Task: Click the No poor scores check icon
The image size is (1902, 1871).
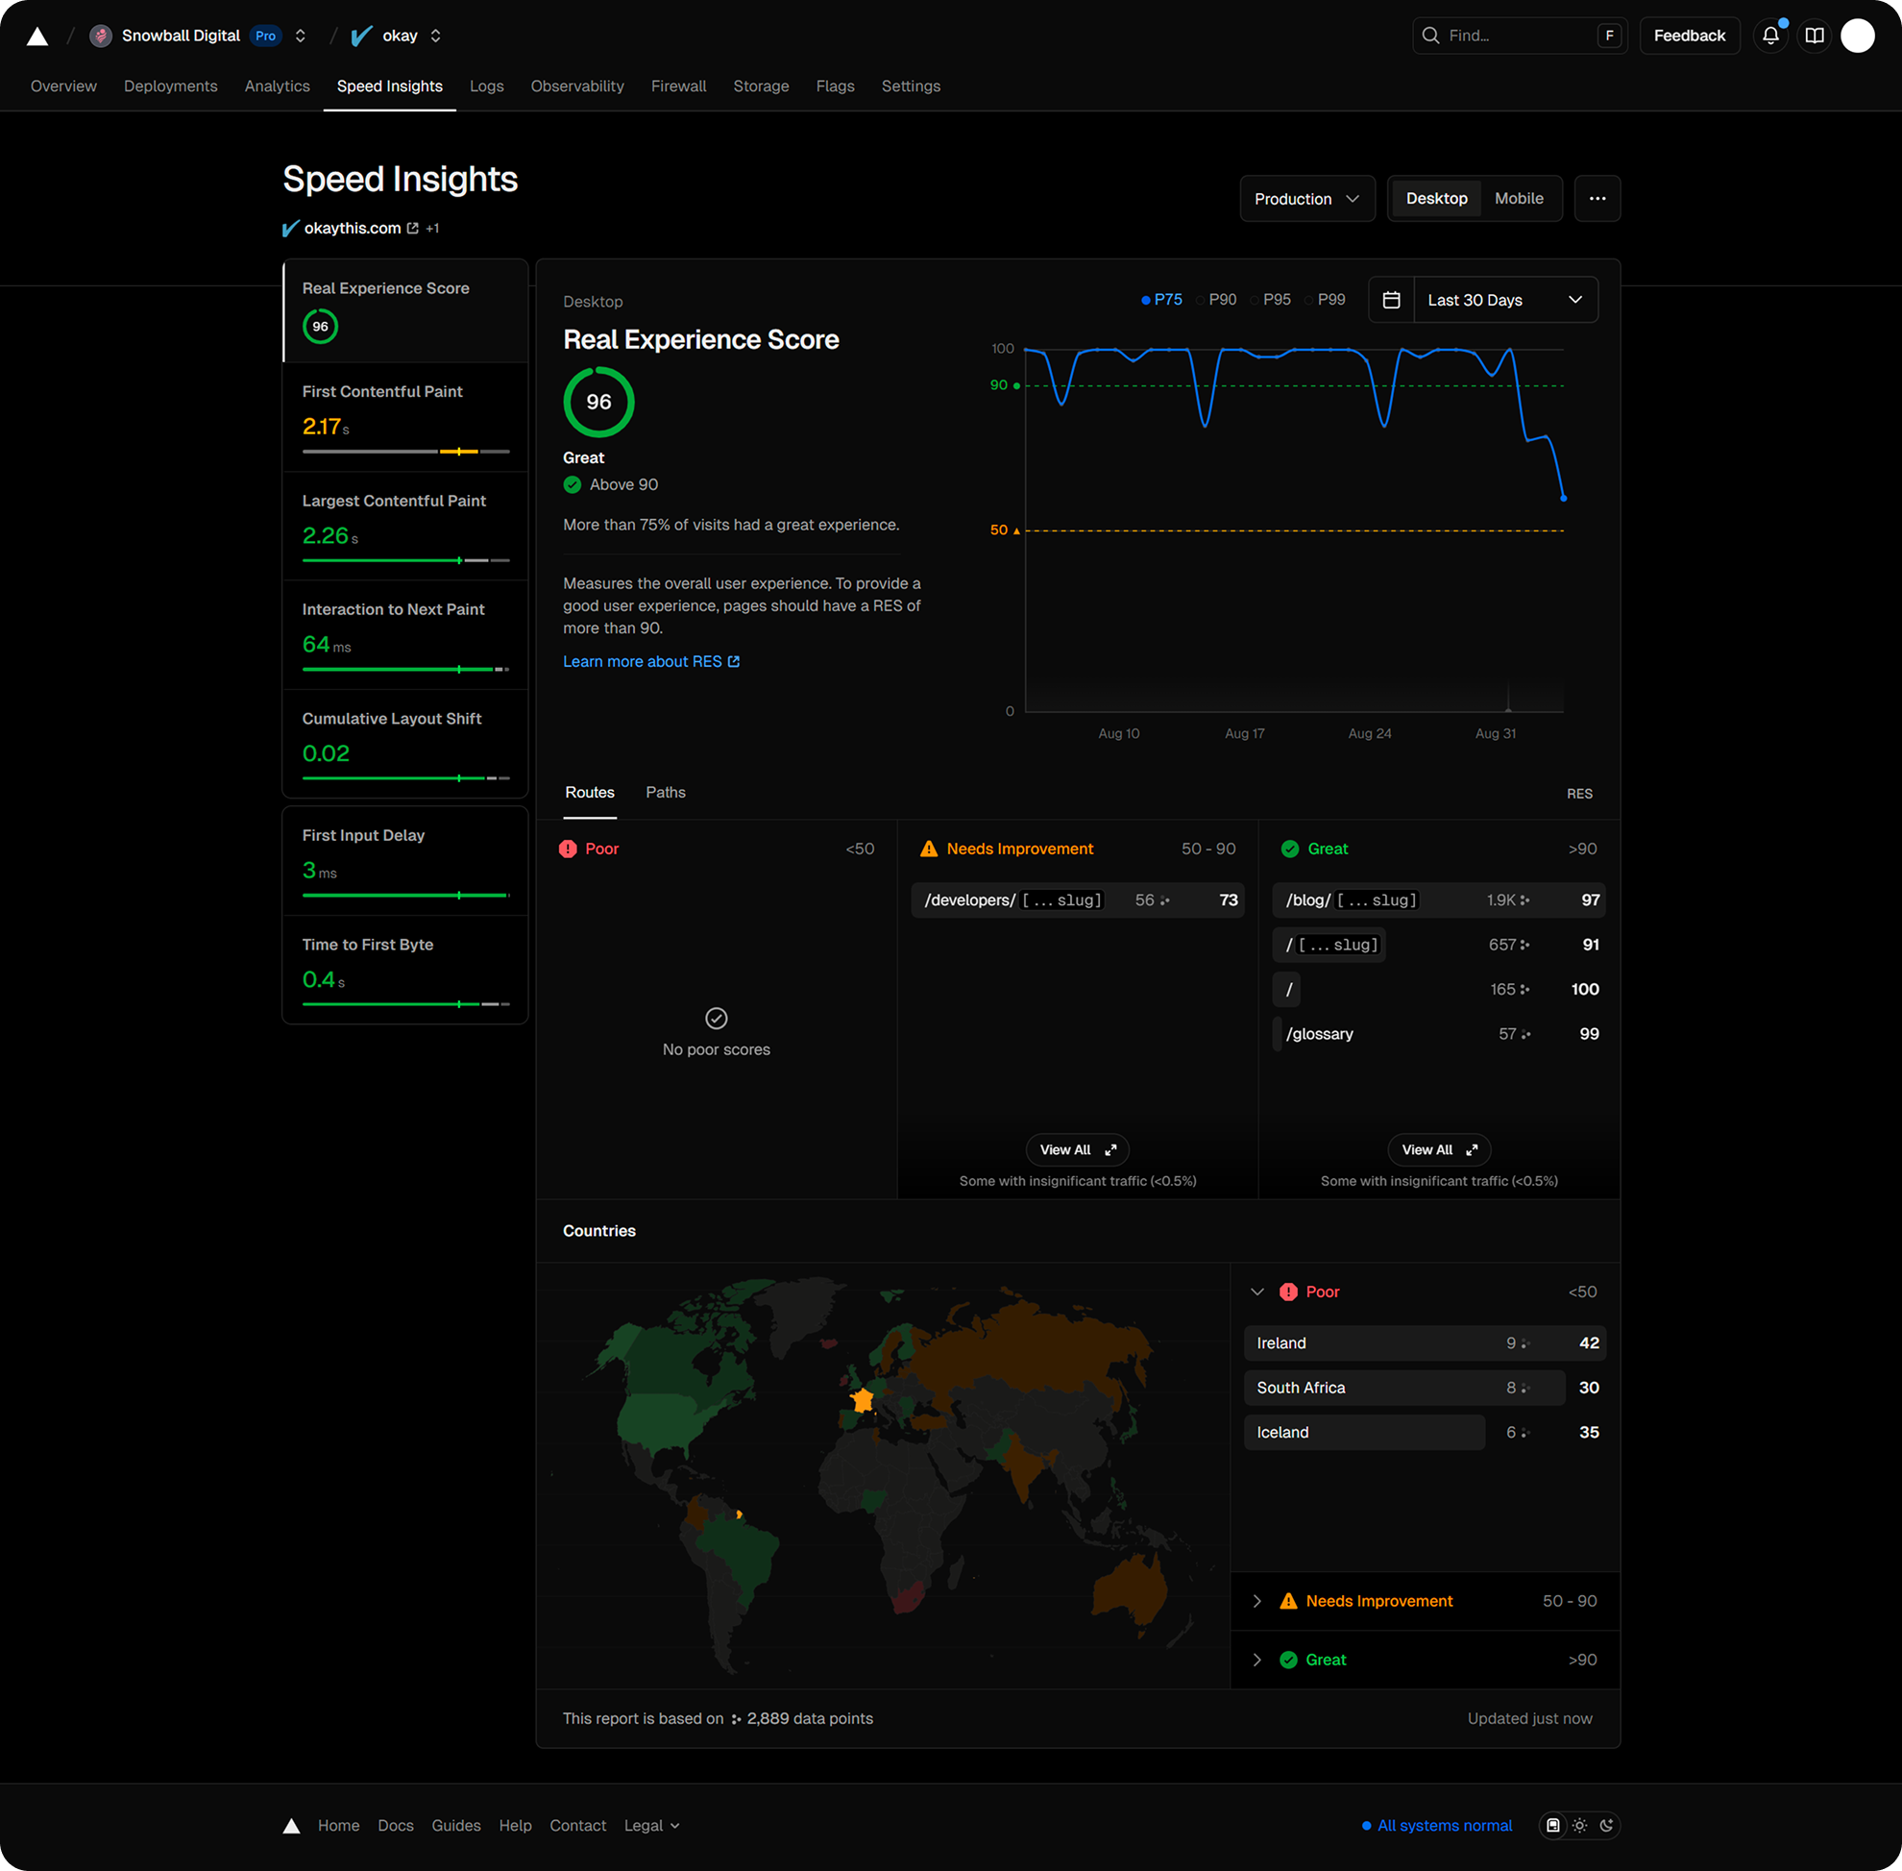Action: pos(717,1018)
